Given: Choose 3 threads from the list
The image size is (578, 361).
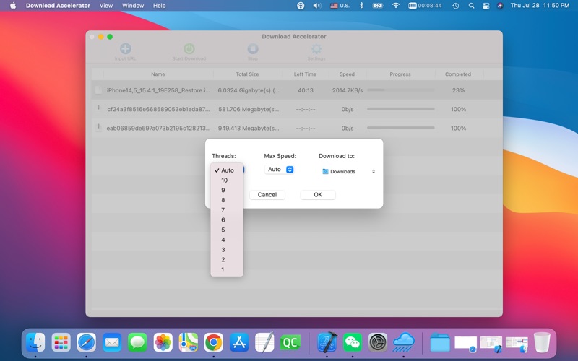Looking at the screenshot, I should 227,250.
